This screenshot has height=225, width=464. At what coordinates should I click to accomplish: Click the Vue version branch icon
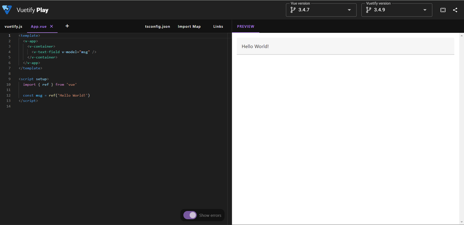(x=293, y=10)
